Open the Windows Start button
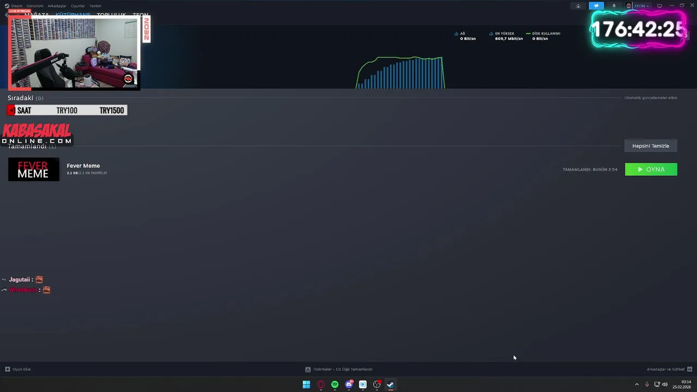Screen dimensions: 697x392 tap(307, 384)
